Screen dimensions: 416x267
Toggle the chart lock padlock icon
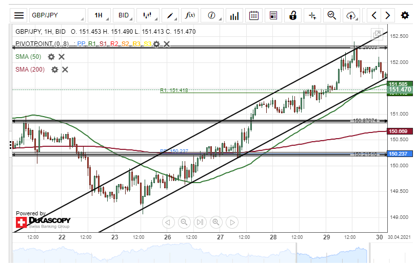pyautogui.click(x=293, y=15)
